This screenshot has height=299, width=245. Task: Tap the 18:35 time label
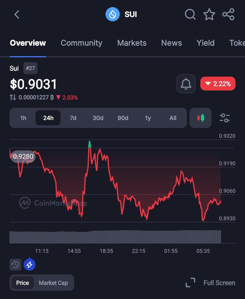pos(106,251)
